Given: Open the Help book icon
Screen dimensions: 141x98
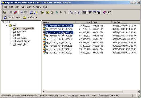Looking at the screenshot, I should (105, 12).
